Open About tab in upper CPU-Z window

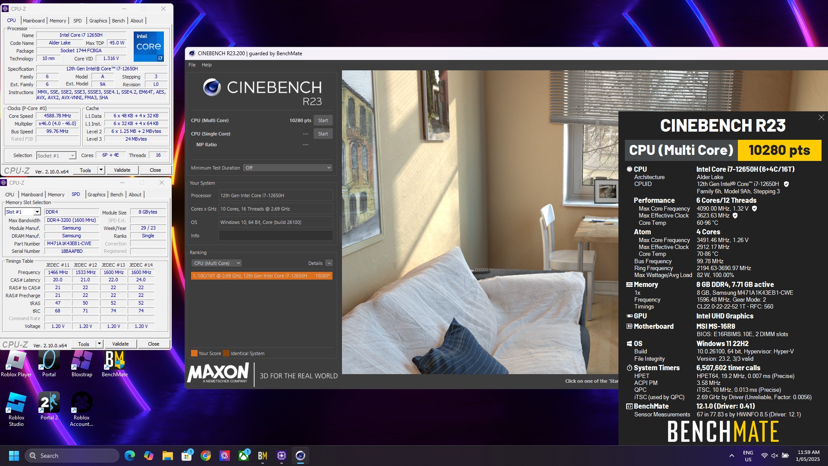pyautogui.click(x=137, y=21)
